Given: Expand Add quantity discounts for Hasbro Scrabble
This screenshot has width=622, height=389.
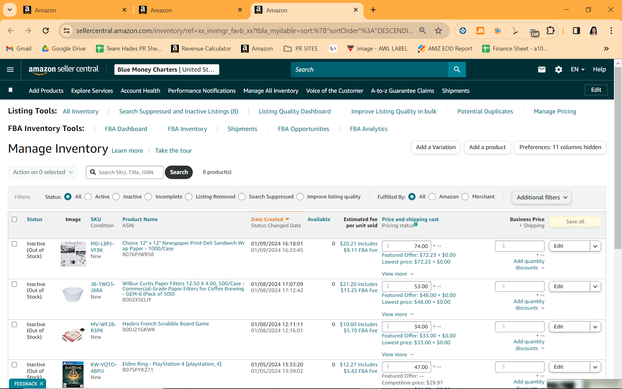Looking at the screenshot, I should pos(529,345).
